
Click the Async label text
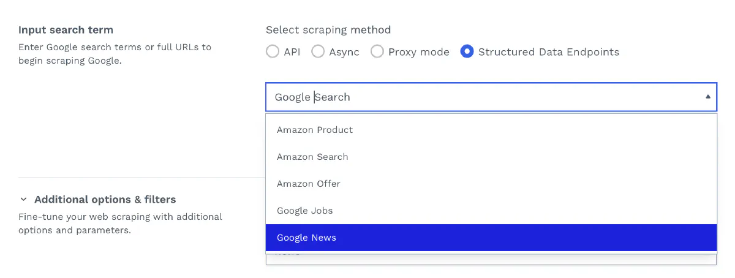344,52
